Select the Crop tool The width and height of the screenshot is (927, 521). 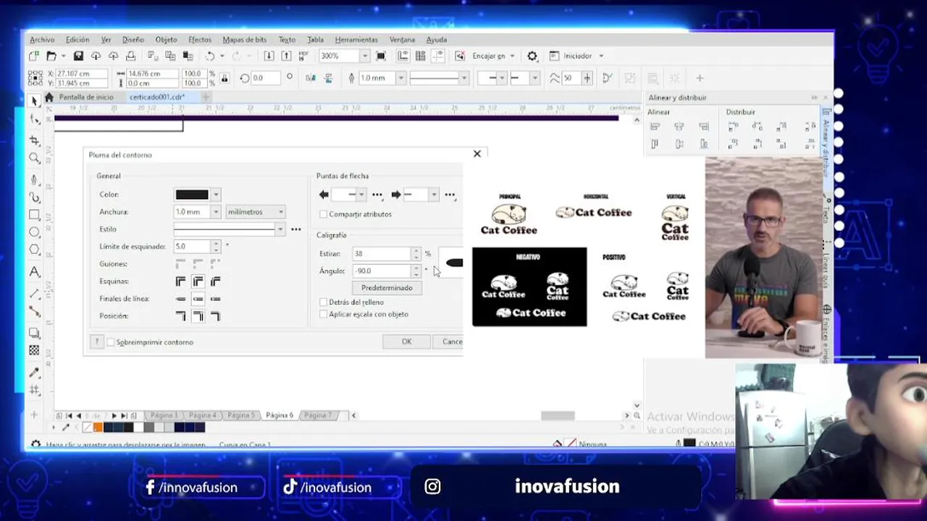(34, 140)
